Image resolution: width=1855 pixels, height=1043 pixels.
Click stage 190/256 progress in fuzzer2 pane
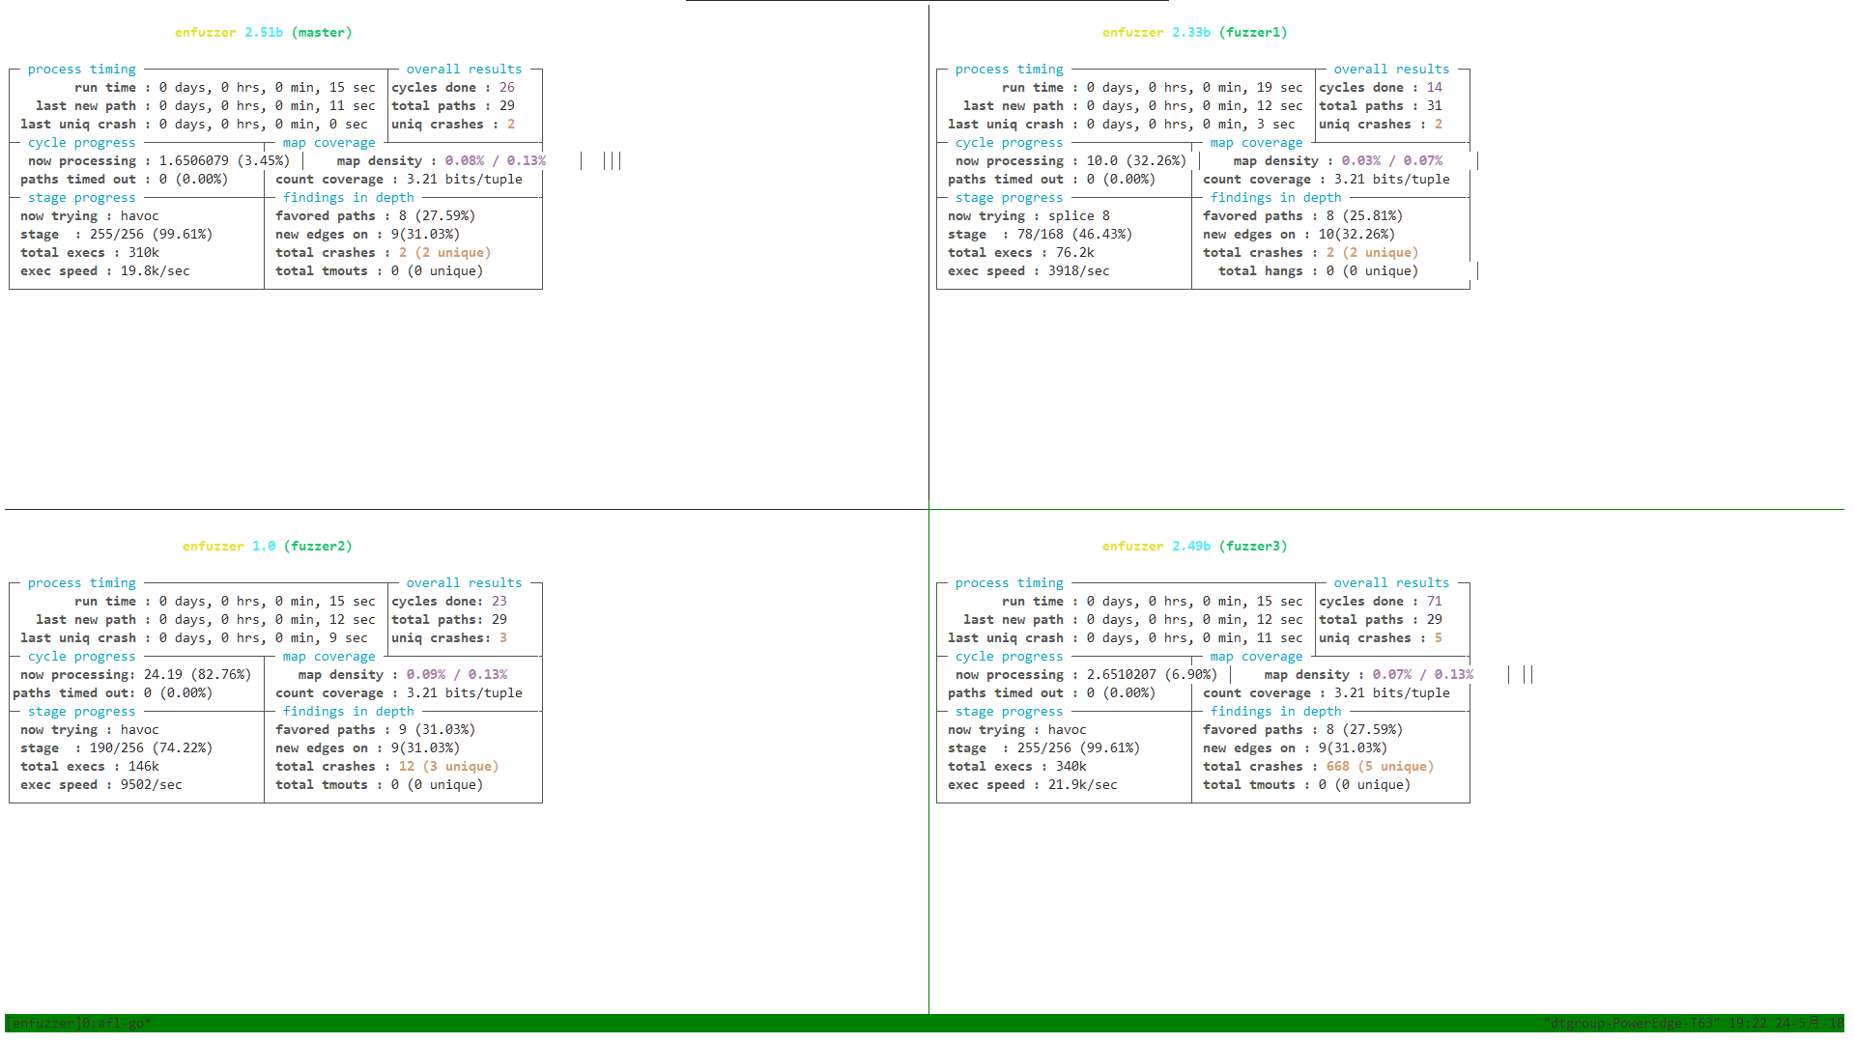[116, 748]
